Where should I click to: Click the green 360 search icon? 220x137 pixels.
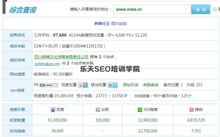[140, 110]
